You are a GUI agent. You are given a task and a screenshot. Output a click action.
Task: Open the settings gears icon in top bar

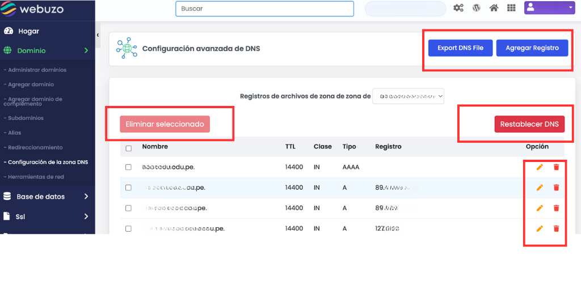coord(458,8)
